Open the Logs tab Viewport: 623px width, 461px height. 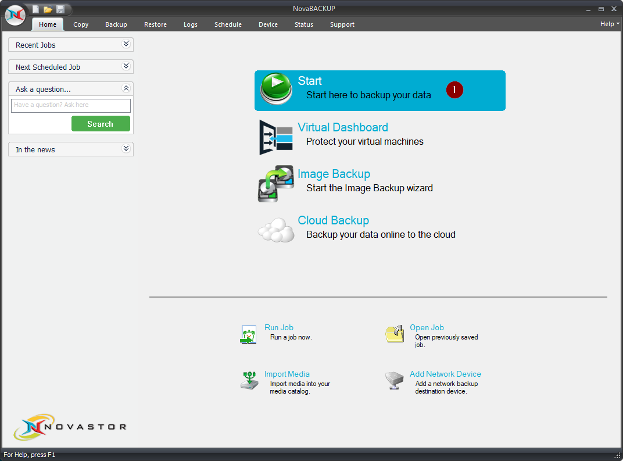point(190,24)
